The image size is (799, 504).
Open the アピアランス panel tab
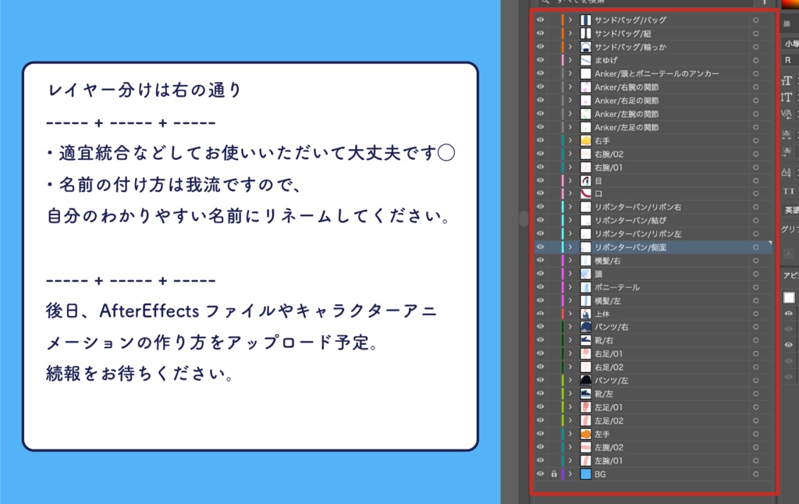791,275
